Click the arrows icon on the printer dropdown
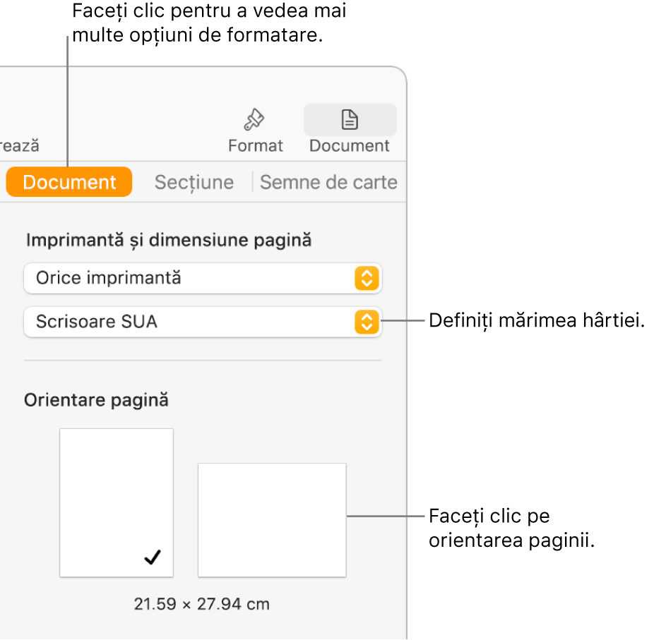Image resolution: width=654 pixels, height=640 pixels. point(367,278)
